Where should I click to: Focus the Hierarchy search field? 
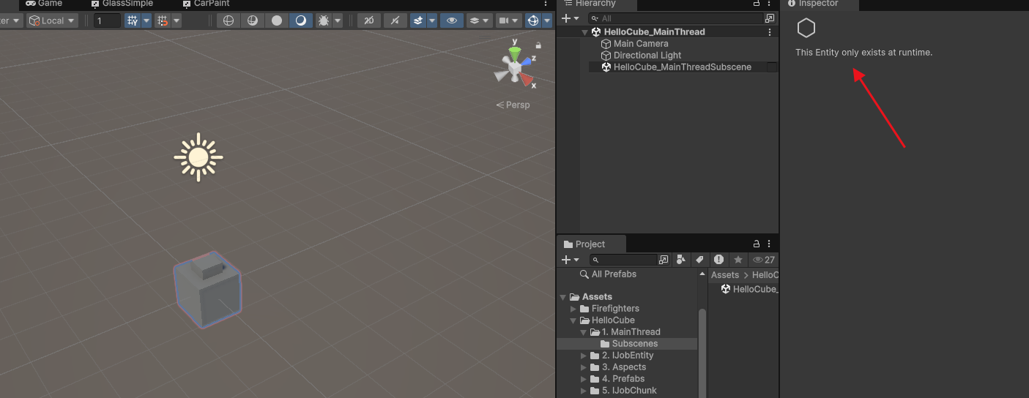click(x=675, y=18)
